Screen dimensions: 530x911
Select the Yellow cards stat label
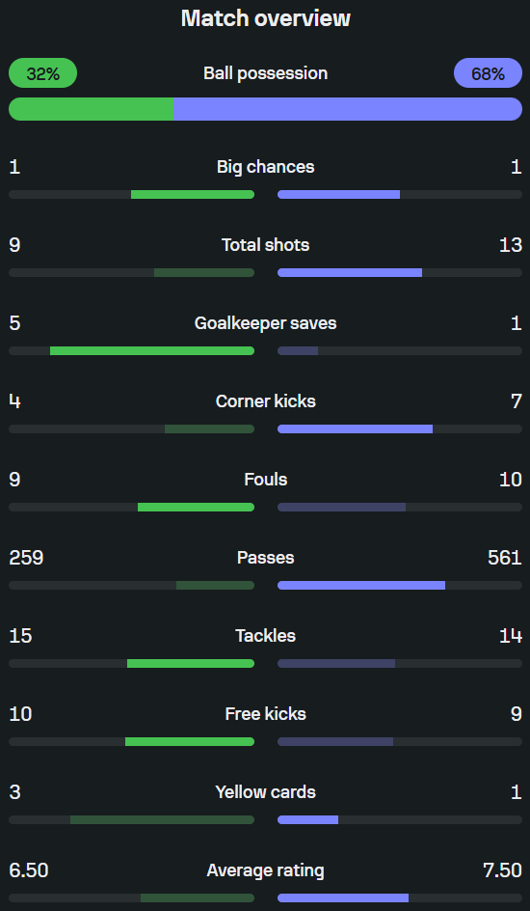(266, 792)
